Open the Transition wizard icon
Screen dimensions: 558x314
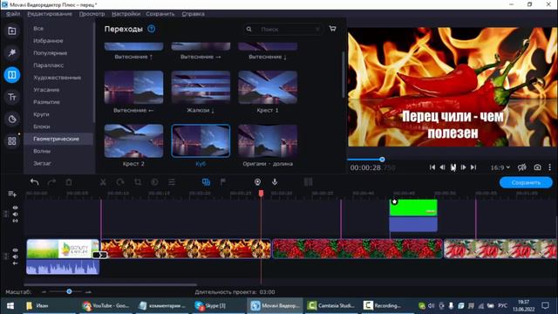point(206,182)
